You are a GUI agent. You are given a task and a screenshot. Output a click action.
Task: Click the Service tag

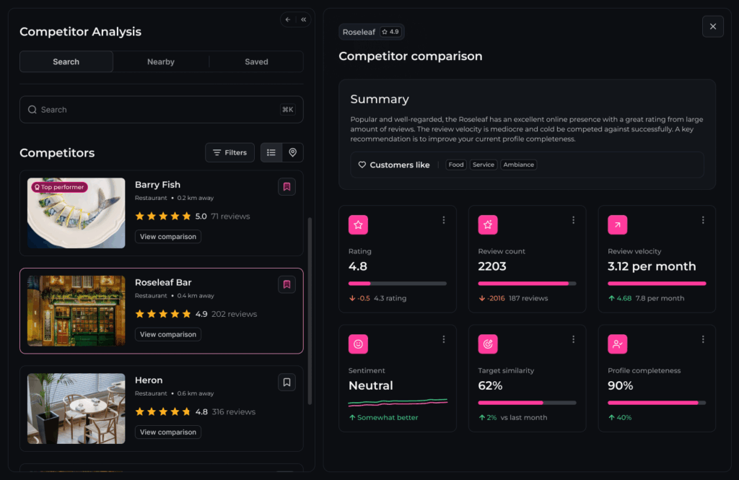tap(484, 165)
